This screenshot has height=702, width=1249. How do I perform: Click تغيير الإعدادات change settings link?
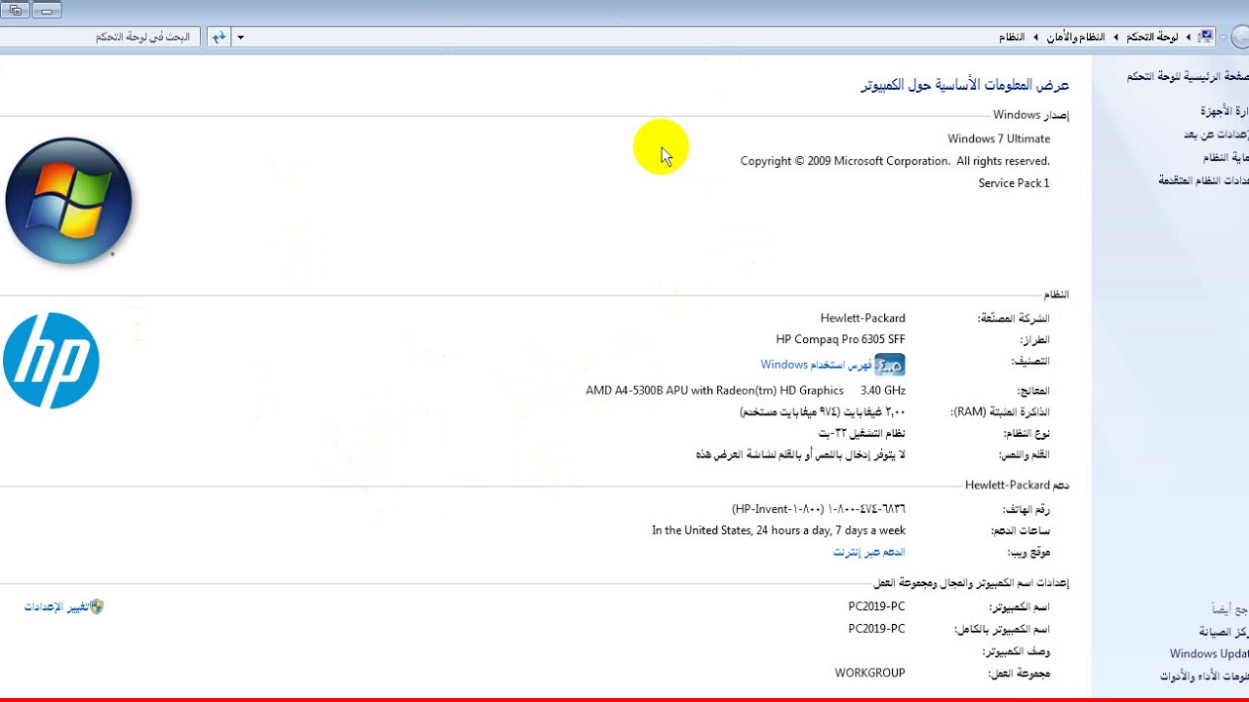tap(56, 606)
